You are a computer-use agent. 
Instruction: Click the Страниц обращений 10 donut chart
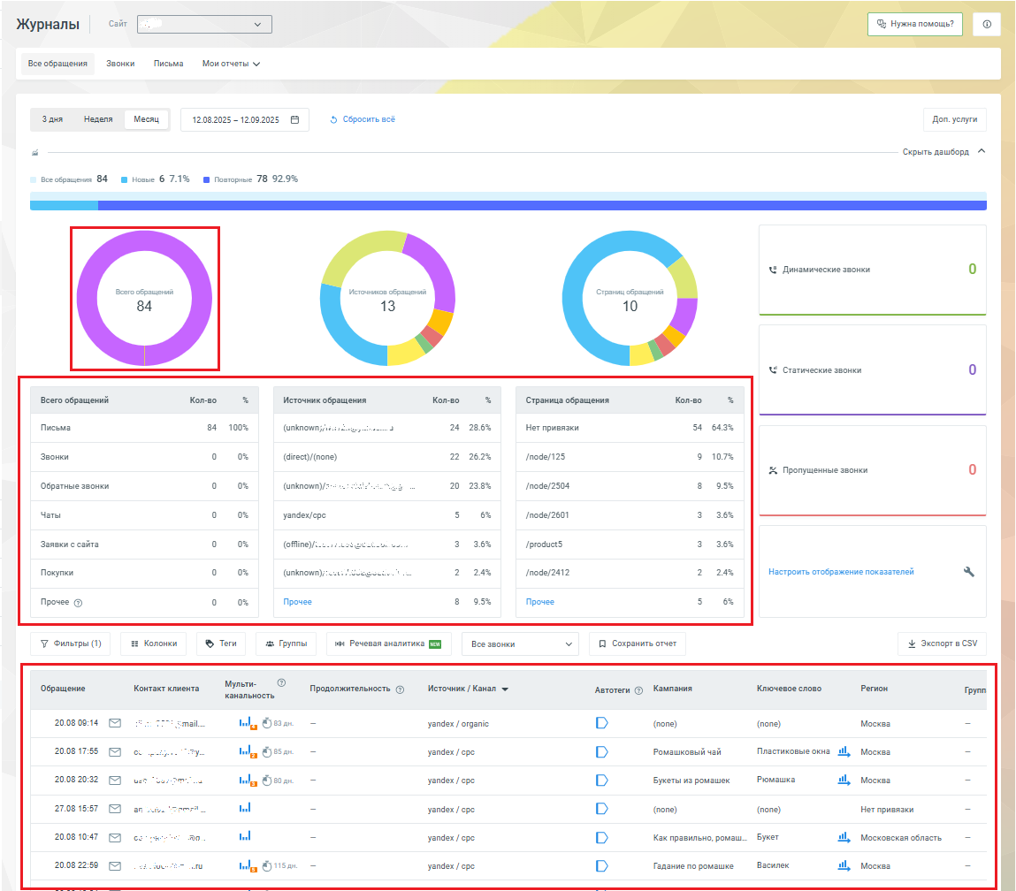pyautogui.click(x=630, y=299)
